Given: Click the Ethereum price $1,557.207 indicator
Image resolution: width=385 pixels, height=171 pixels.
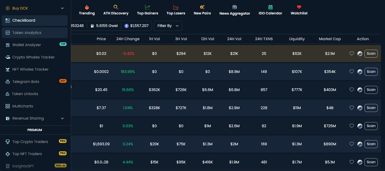Looking at the screenshot, I should (x=137, y=26).
